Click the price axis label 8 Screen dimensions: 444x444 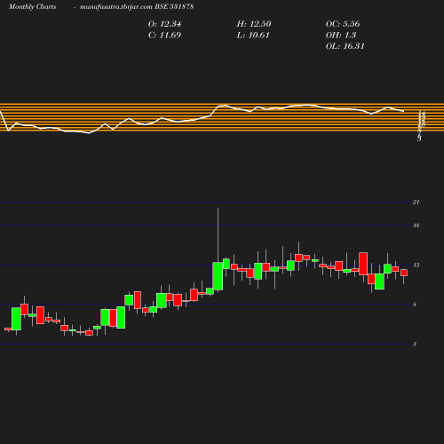[x=415, y=305]
